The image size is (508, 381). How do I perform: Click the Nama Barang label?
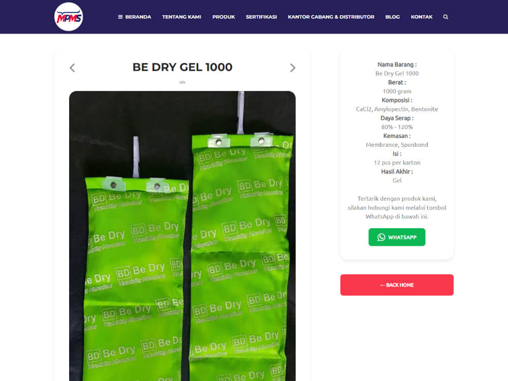[x=397, y=65]
